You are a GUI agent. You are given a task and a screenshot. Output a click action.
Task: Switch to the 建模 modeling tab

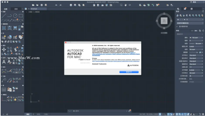click(16, 9)
